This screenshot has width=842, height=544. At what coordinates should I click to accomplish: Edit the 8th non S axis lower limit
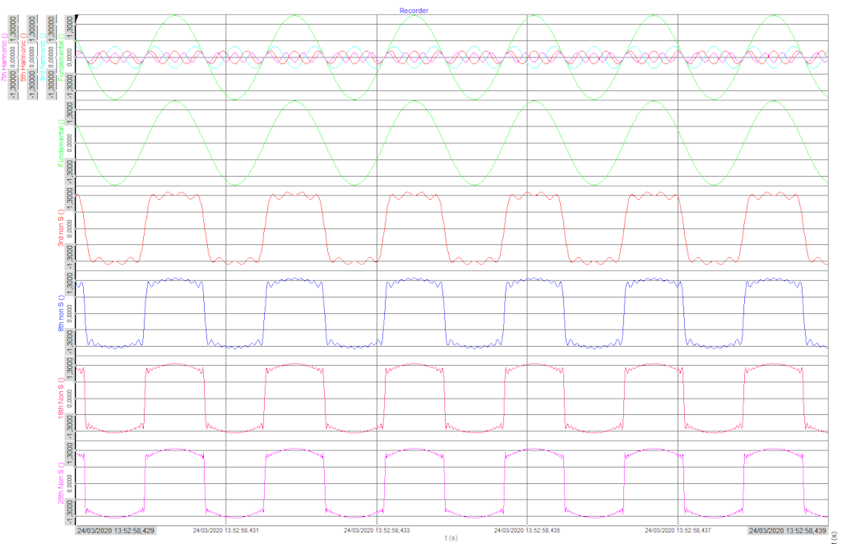click(x=70, y=343)
